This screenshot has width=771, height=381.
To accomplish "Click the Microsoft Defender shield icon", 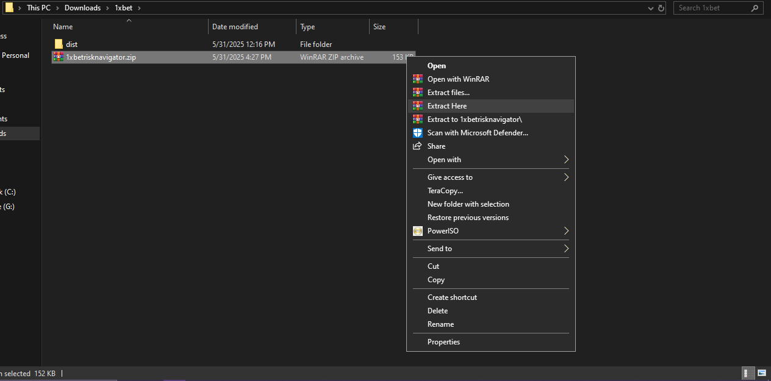I will pos(418,133).
